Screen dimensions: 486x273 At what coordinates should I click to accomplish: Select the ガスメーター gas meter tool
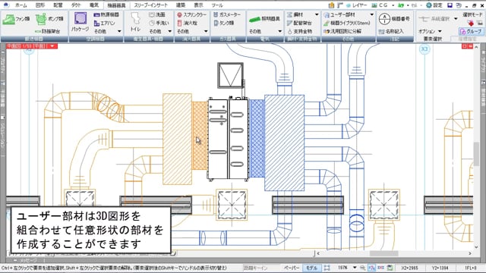click(227, 14)
